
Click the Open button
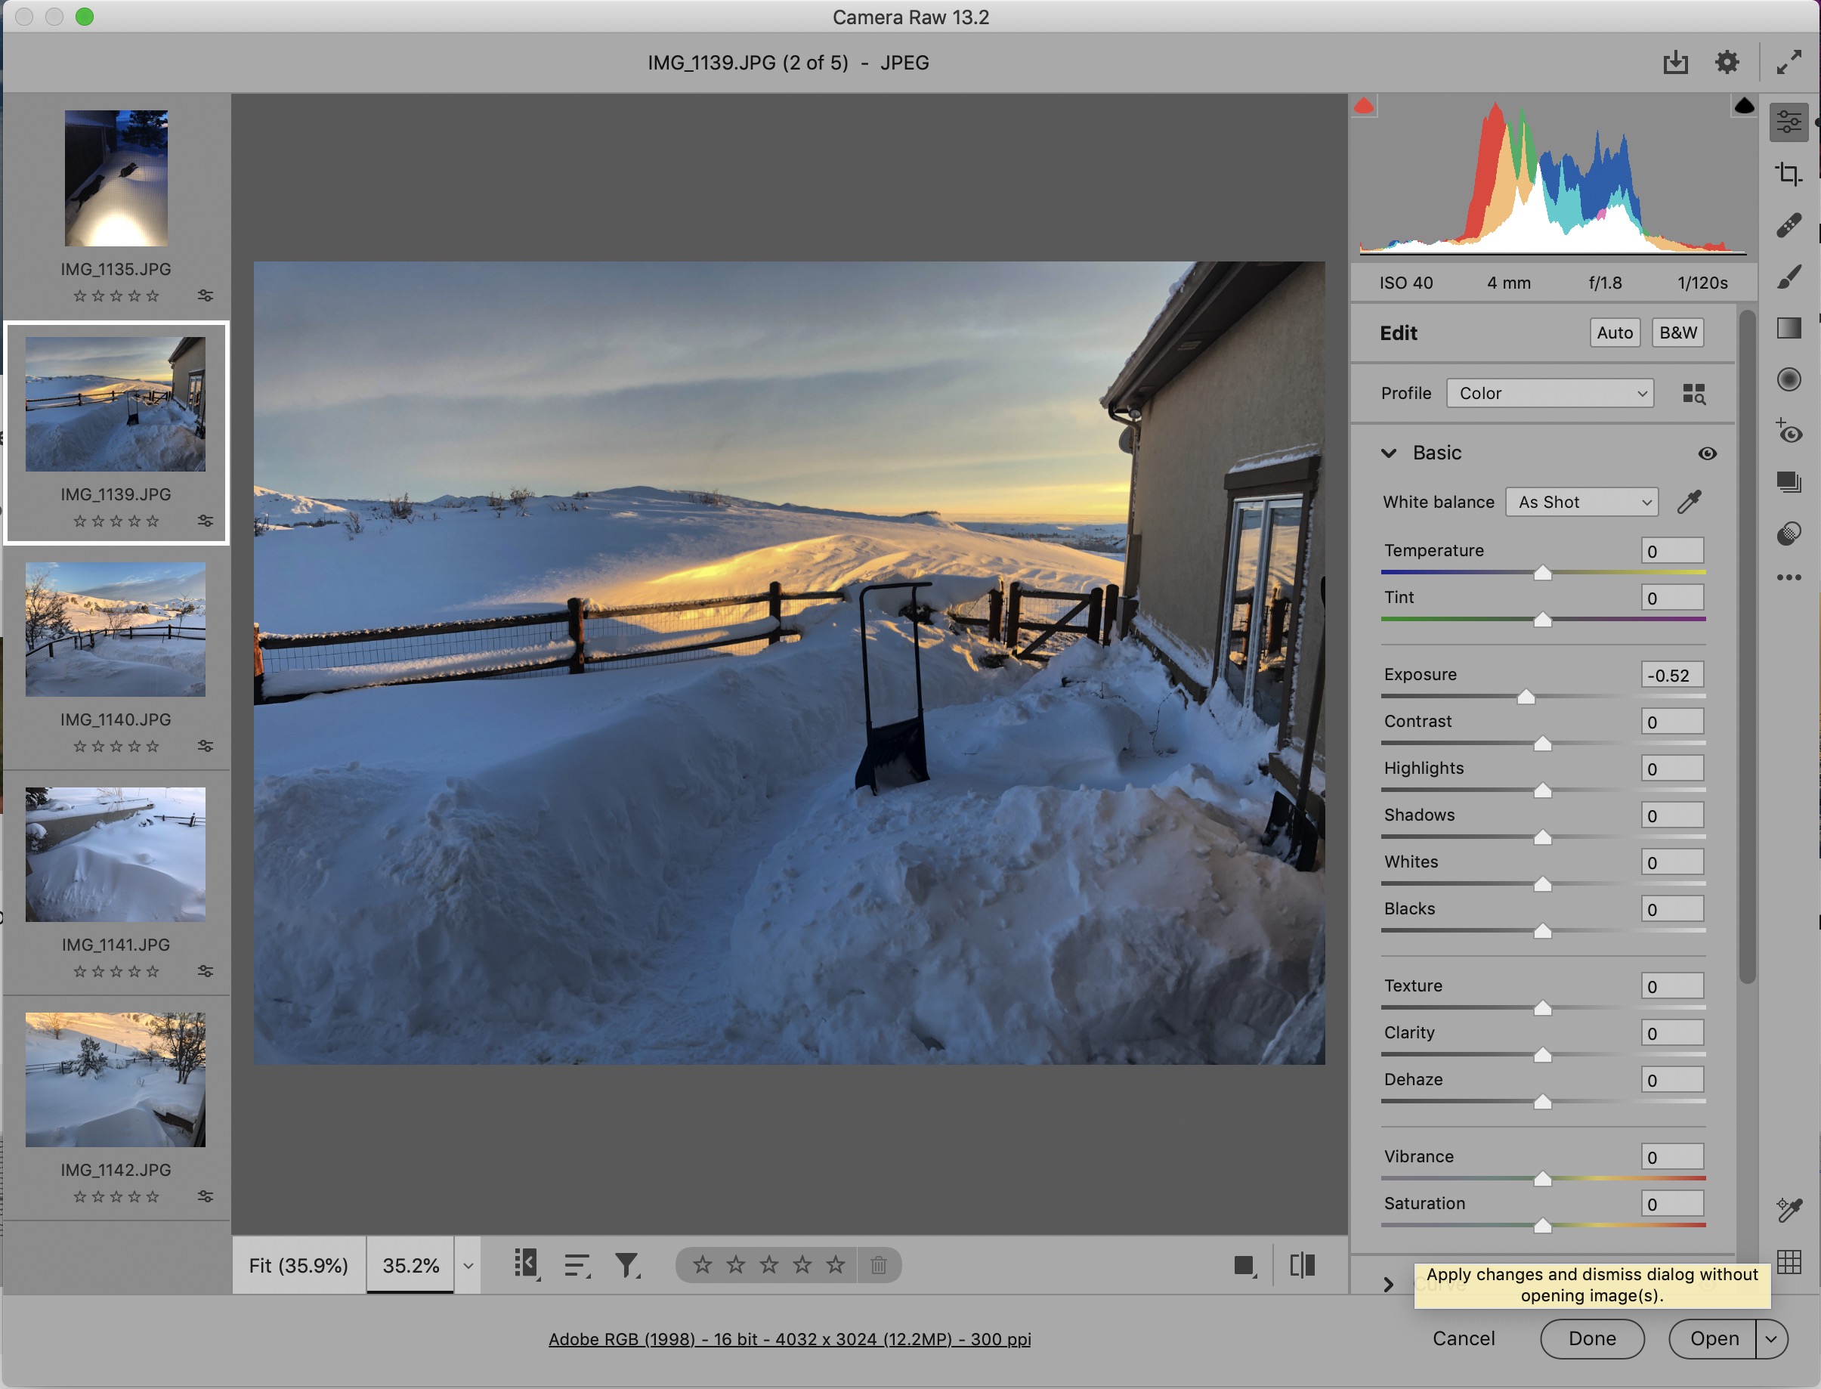click(x=1714, y=1338)
